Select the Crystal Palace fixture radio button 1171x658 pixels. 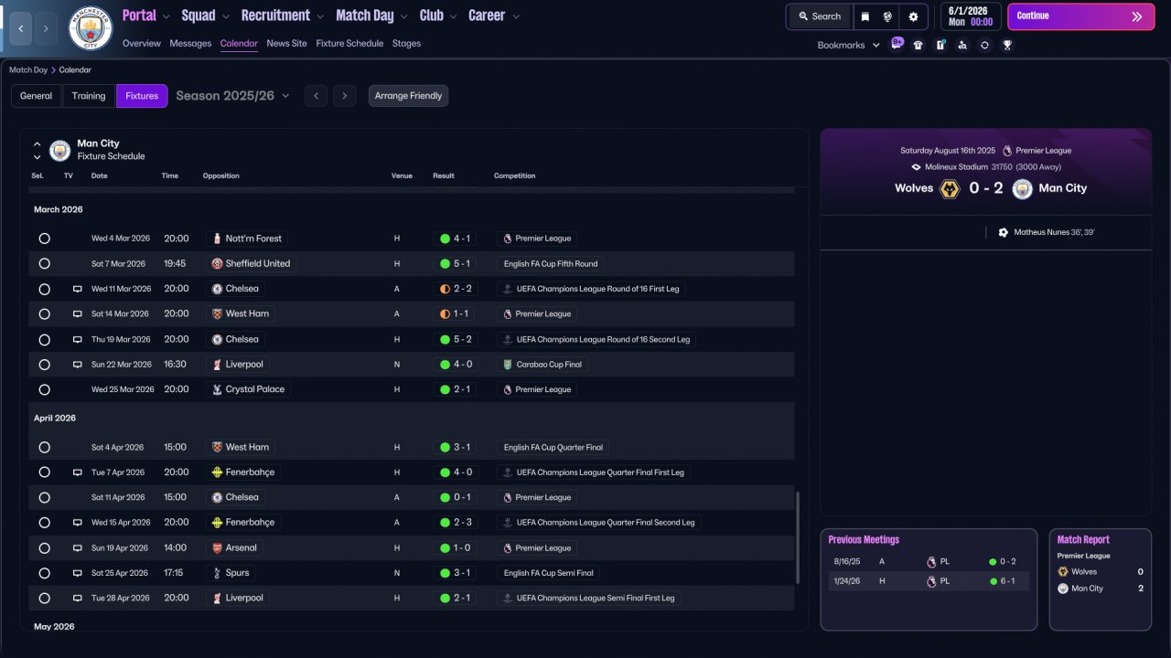pyautogui.click(x=44, y=389)
